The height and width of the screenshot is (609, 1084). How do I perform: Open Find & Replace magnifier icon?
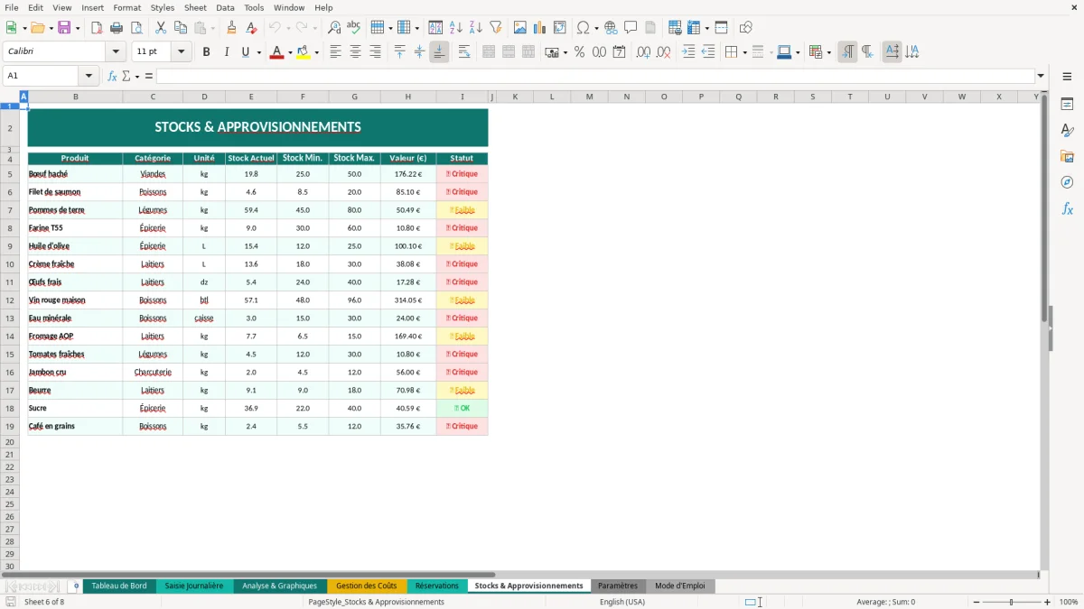click(334, 28)
